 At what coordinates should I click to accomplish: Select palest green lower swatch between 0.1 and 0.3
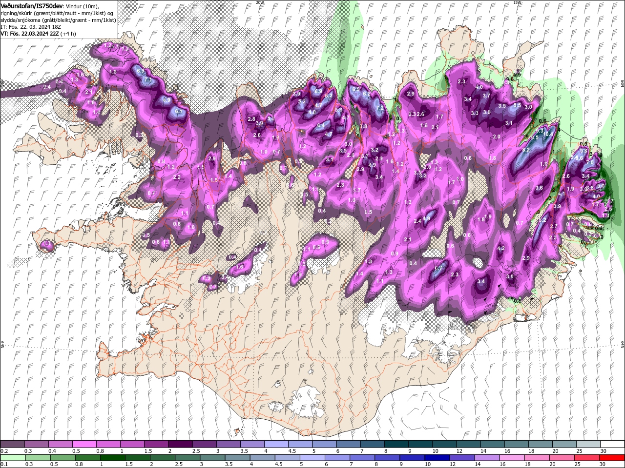13,458
